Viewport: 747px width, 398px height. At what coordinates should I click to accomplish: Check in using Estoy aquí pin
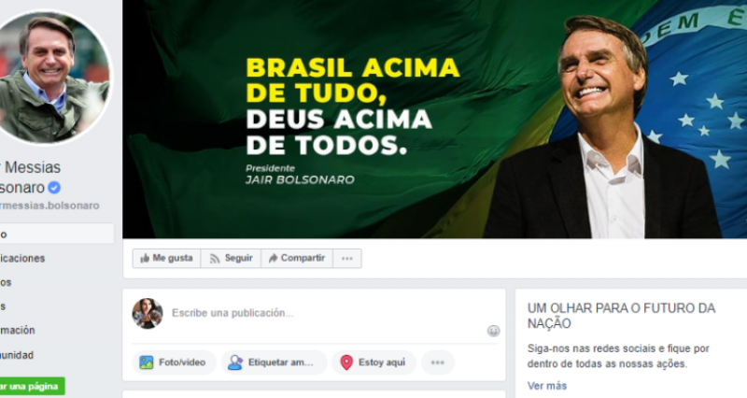pos(374,362)
